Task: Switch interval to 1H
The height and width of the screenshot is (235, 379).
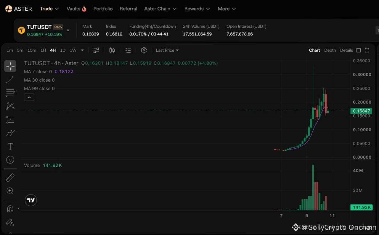Action: click(x=43, y=50)
